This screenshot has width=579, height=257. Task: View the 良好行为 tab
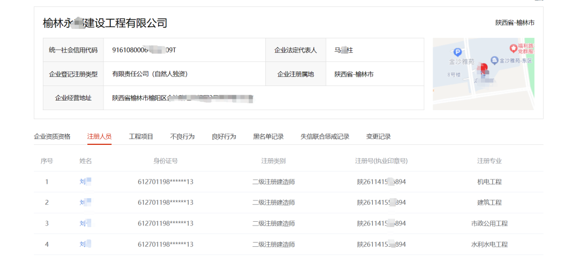(x=224, y=137)
